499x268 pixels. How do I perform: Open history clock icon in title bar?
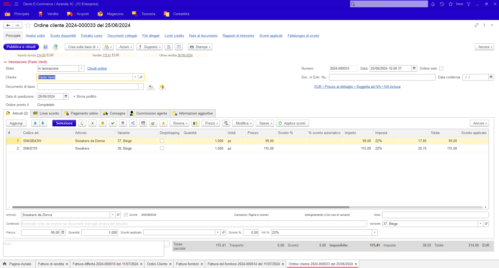(x=442, y=4)
